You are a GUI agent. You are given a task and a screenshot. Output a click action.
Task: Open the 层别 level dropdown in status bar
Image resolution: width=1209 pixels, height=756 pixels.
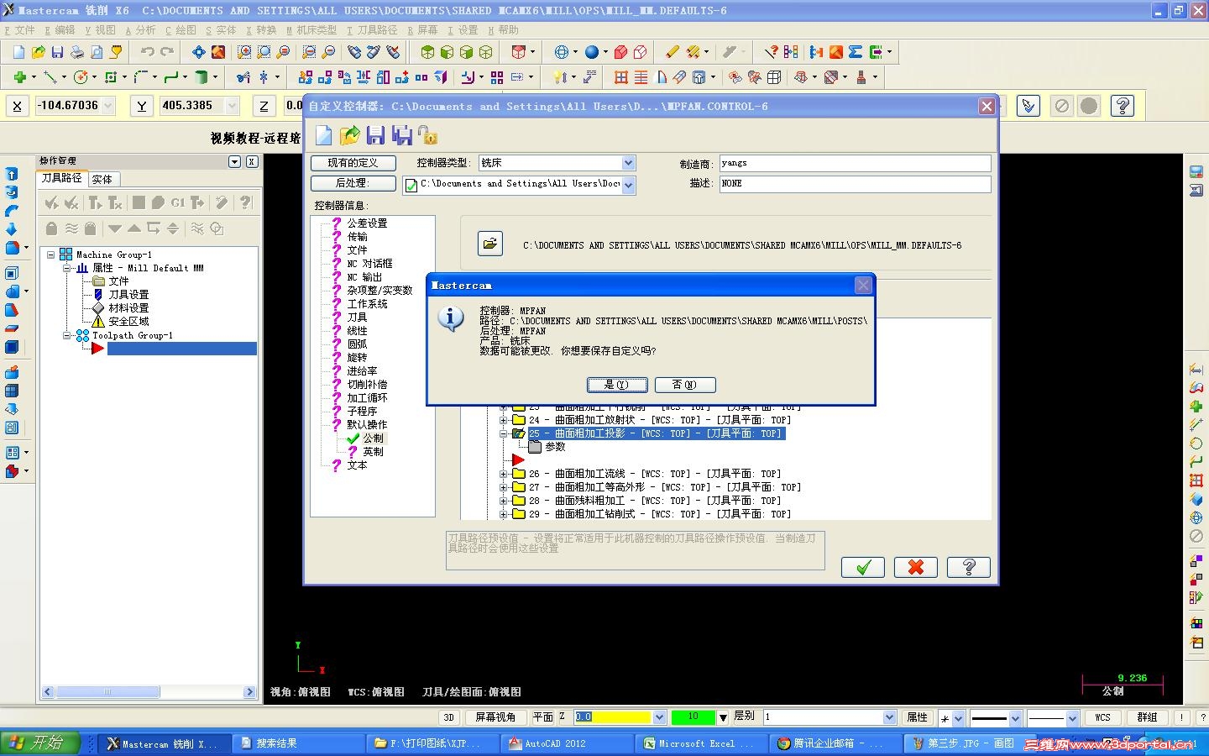pos(890,717)
